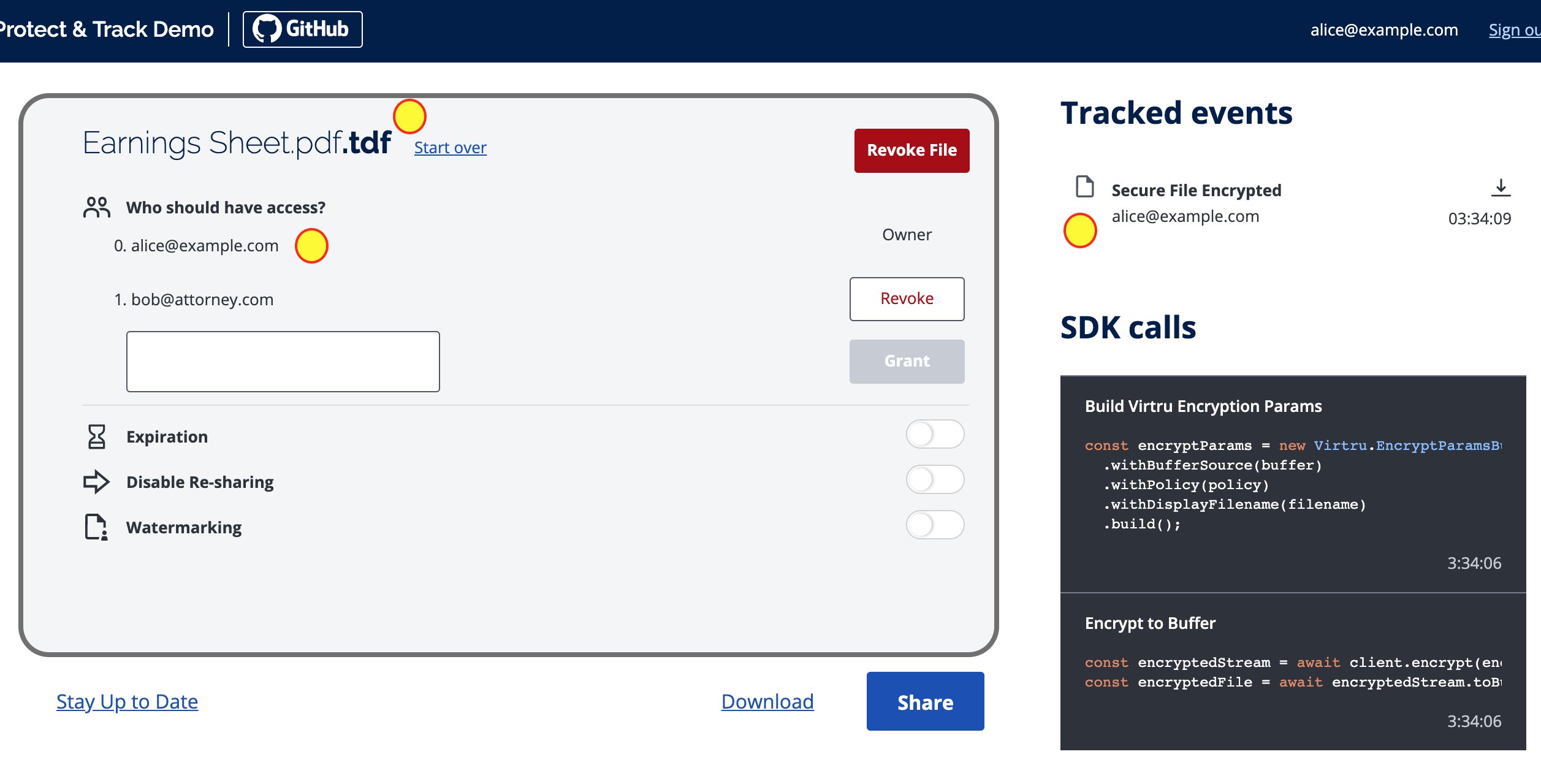Click the Start over link
This screenshot has width=1541, height=765.
pyautogui.click(x=450, y=147)
